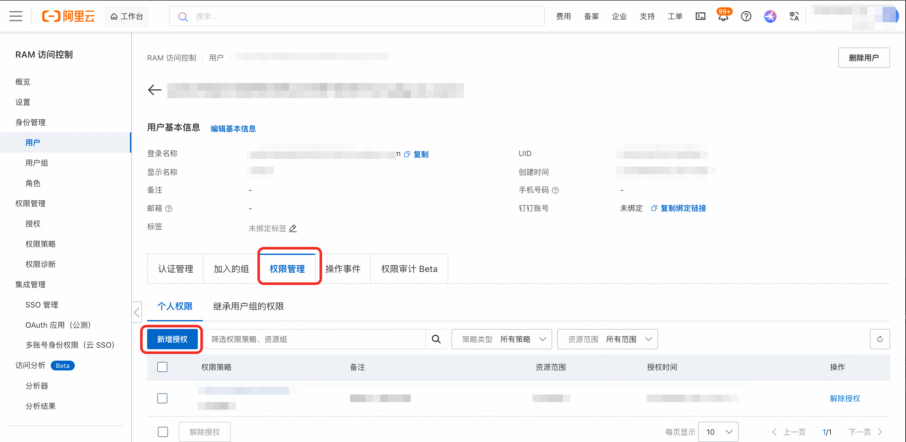
Task: Click the search magnifier in policy filter
Action: pos(436,339)
